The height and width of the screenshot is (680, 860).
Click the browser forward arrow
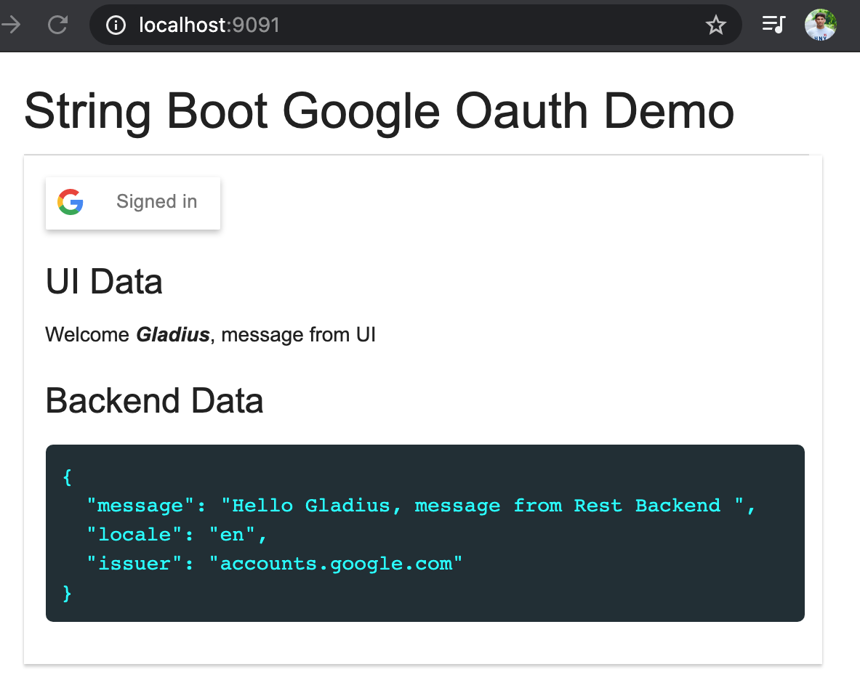(10, 25)
